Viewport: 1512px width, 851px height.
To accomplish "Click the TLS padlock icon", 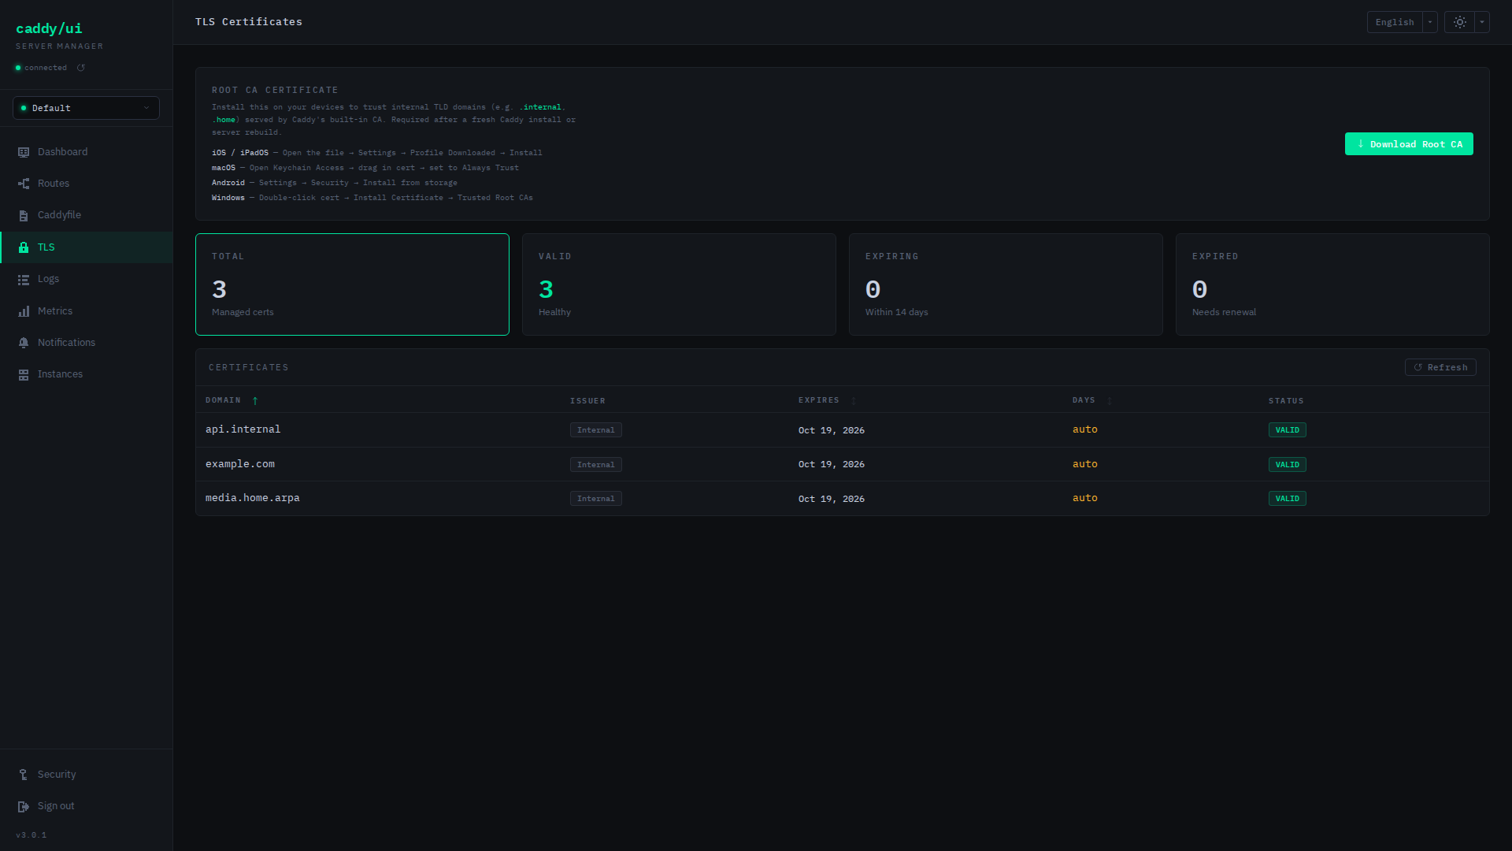I will coord(24,247).
